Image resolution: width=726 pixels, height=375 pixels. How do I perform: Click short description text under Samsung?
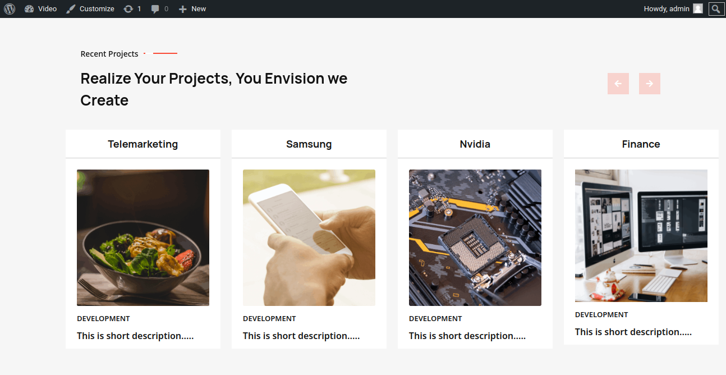pyautogui.click(x=301, y=336)
